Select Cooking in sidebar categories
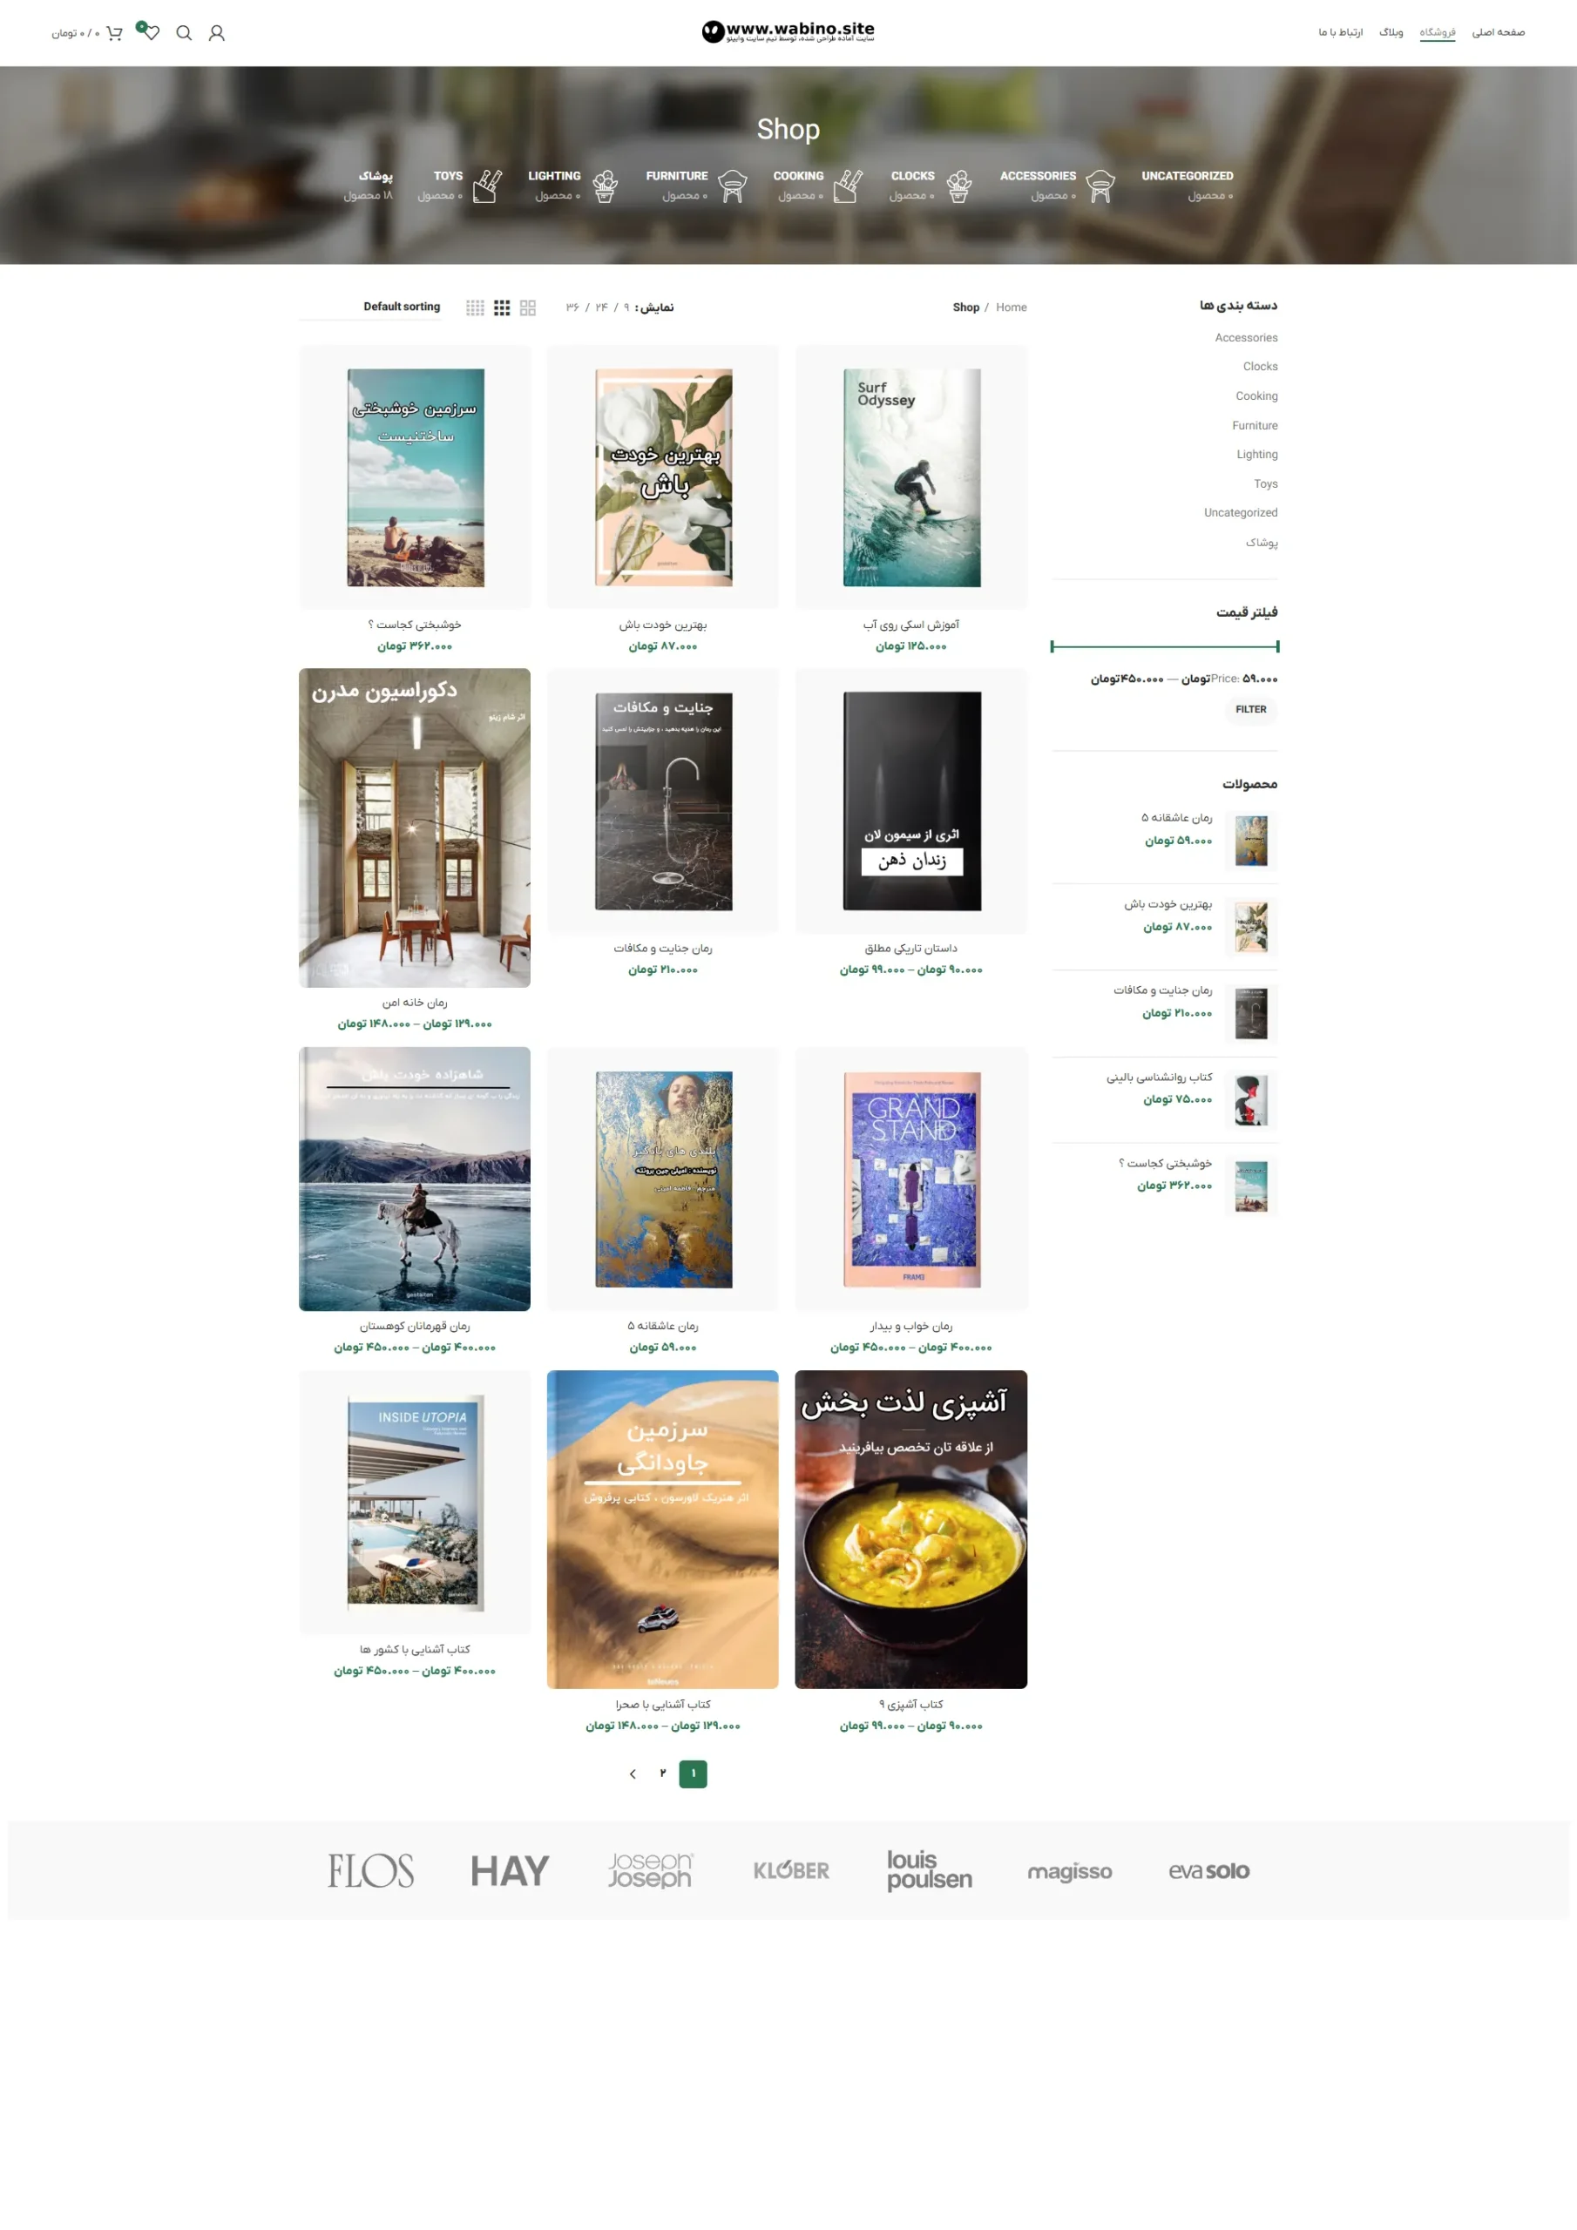 pyautogui.click(x=1256, y=396)
